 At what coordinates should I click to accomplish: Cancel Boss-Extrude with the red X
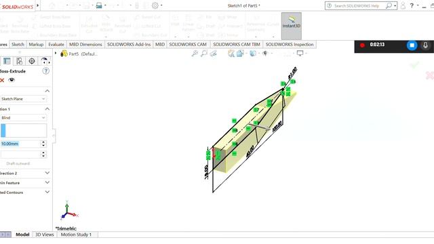point(2,80)
